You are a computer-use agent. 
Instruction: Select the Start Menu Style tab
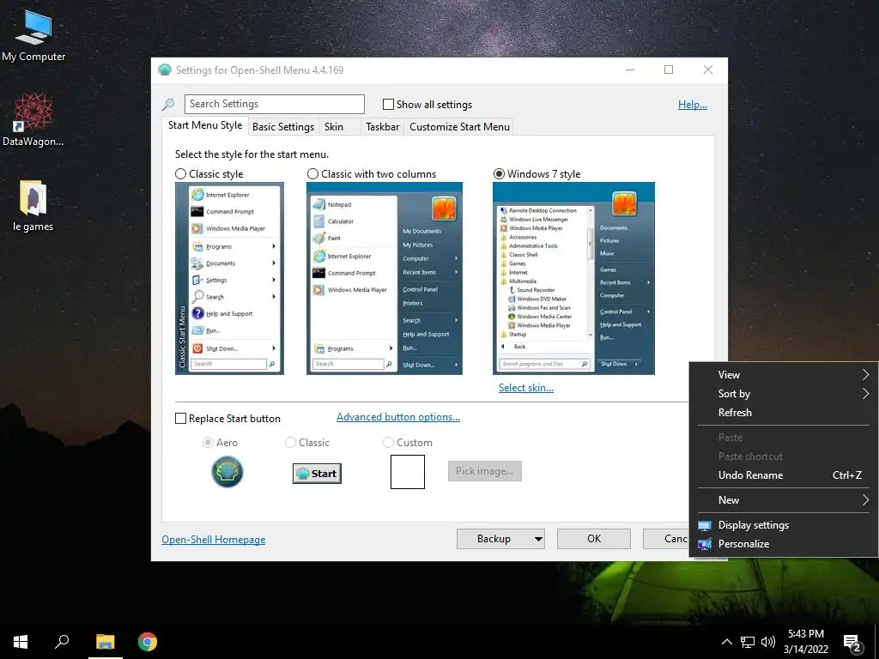(x=205, y=125)
